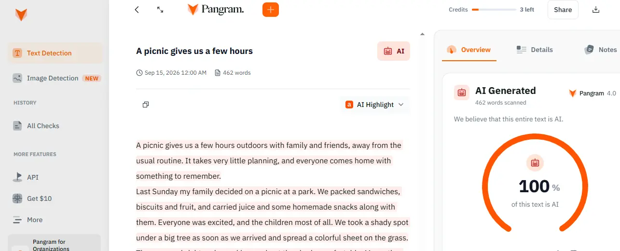Click the back arrow icon
This screenshot has height=251, width=620.
[137, 10]
